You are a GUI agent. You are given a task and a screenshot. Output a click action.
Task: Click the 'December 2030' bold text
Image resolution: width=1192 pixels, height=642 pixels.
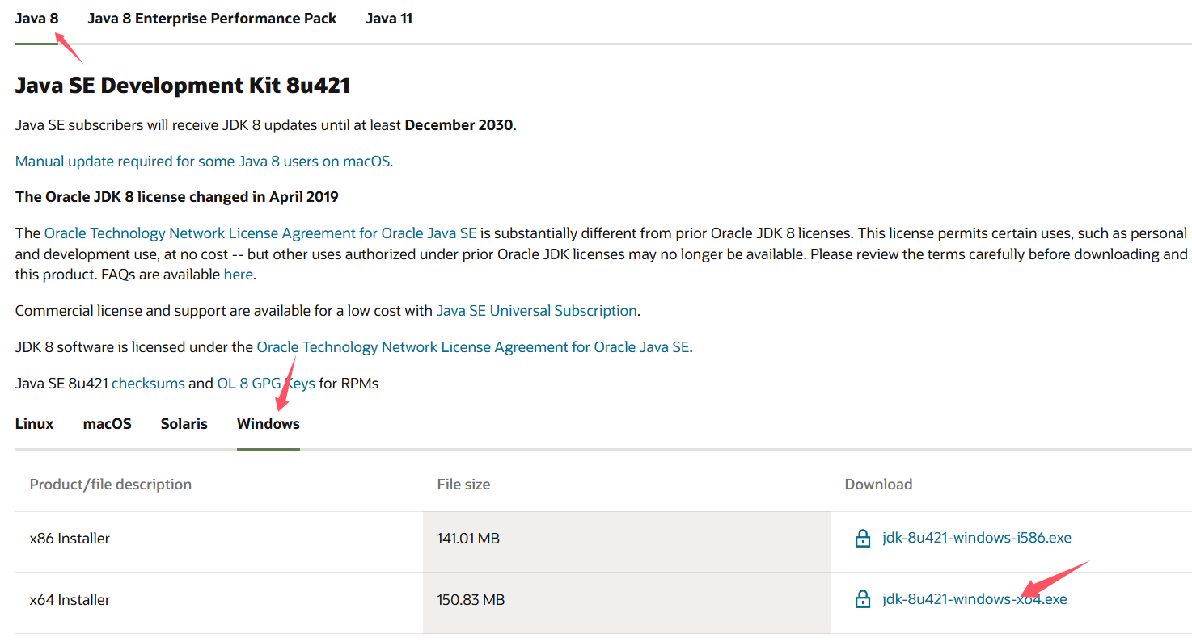459,125
